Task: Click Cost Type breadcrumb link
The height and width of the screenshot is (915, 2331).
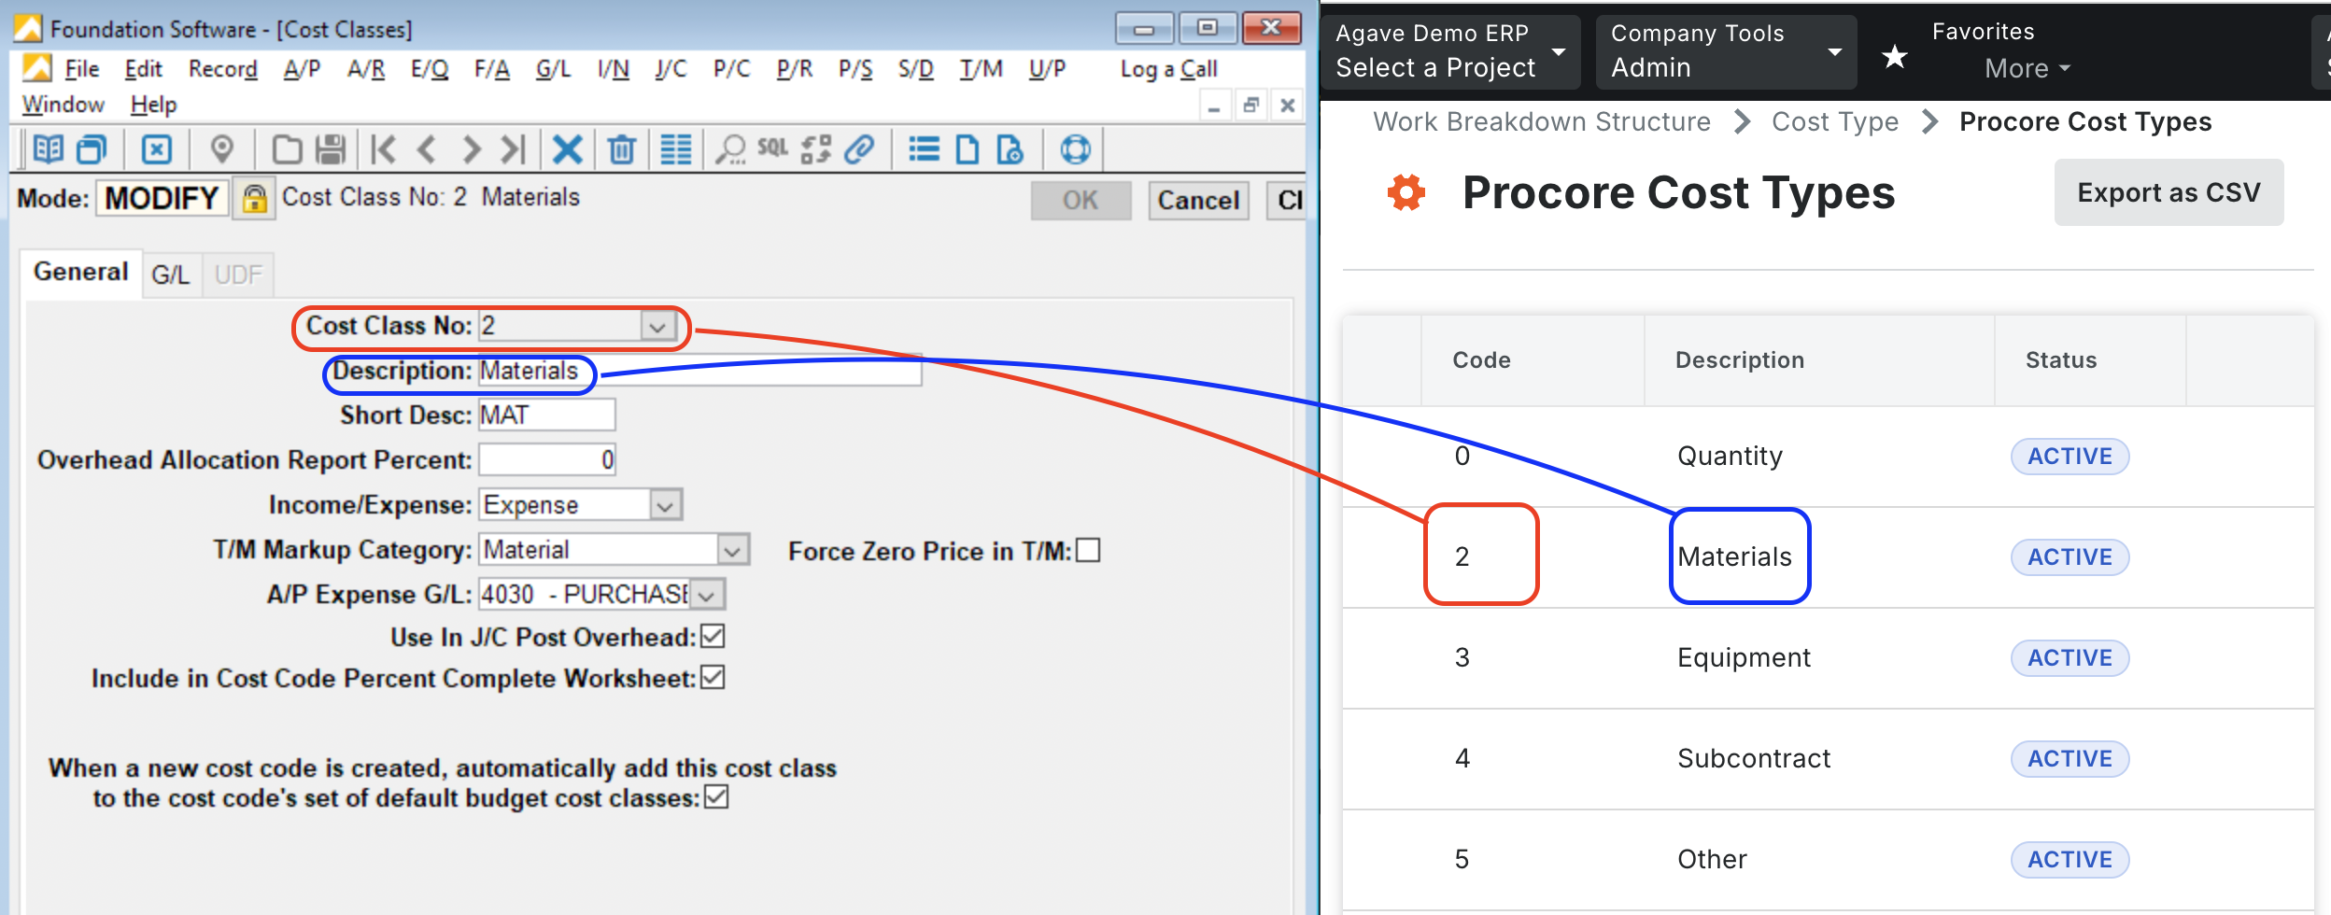Action: coord(1835,122)
